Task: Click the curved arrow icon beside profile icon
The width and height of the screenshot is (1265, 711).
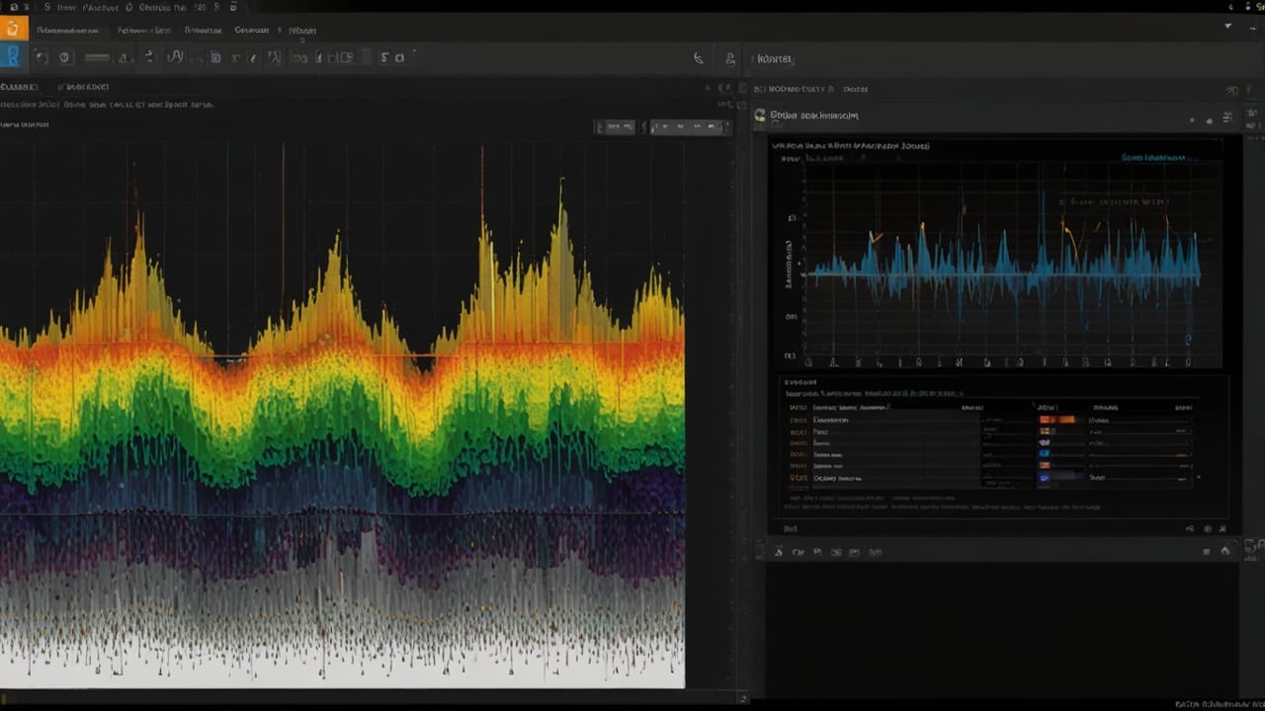Action: click(698, 59)
